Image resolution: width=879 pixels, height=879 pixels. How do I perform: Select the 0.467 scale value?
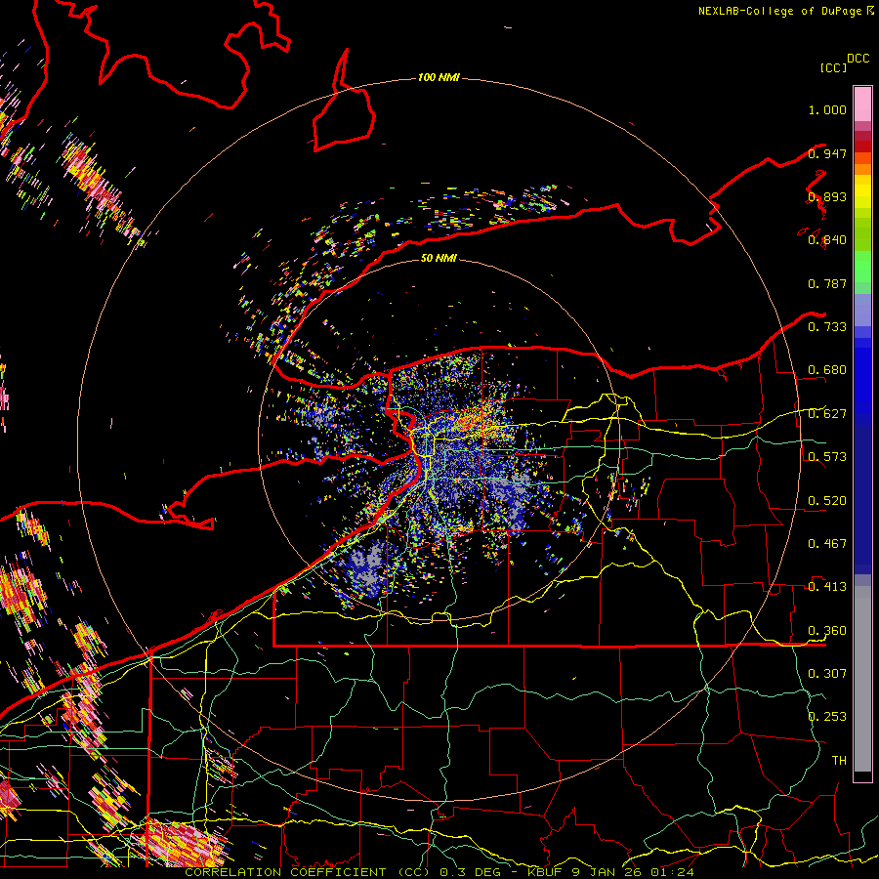pos(827,544)
